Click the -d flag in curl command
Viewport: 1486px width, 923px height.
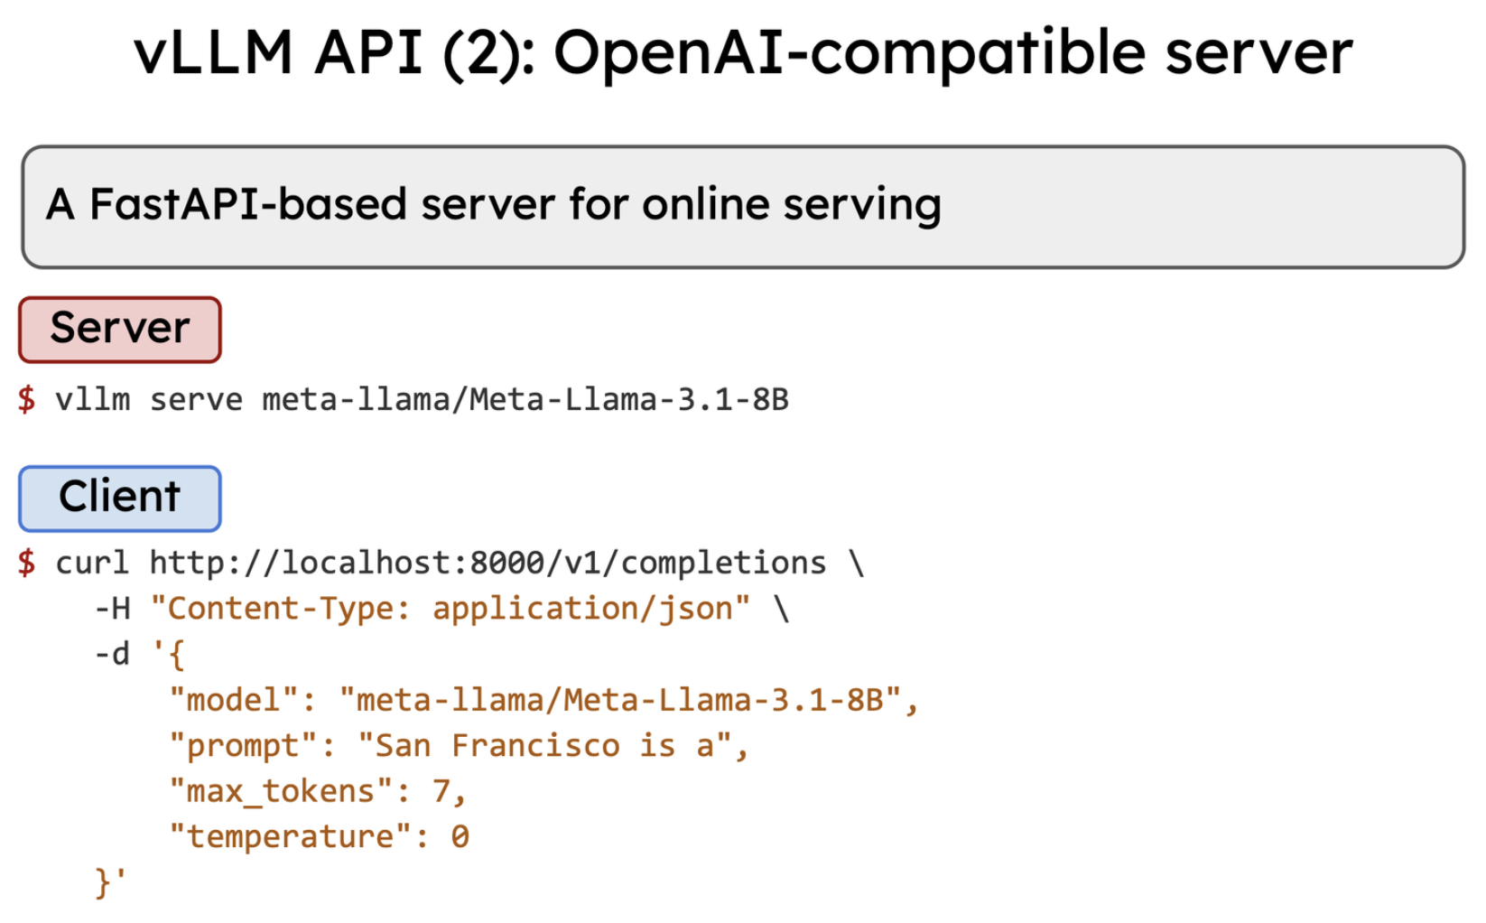pyautogui.click(x=113, y=654)
